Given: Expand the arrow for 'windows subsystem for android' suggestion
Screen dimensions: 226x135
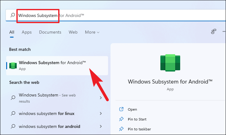Looking at the screenshot, I should pyautogui.click(x=101, y=126).
